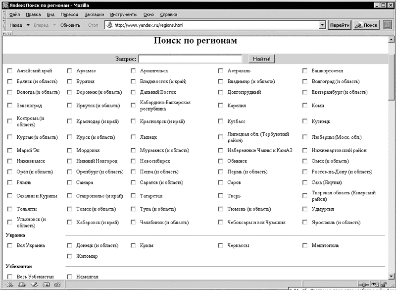Tick the Житомир checkbox

(69, 256)
